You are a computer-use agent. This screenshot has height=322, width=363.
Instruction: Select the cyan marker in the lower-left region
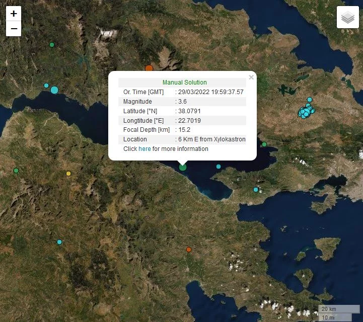coord(59,242)
